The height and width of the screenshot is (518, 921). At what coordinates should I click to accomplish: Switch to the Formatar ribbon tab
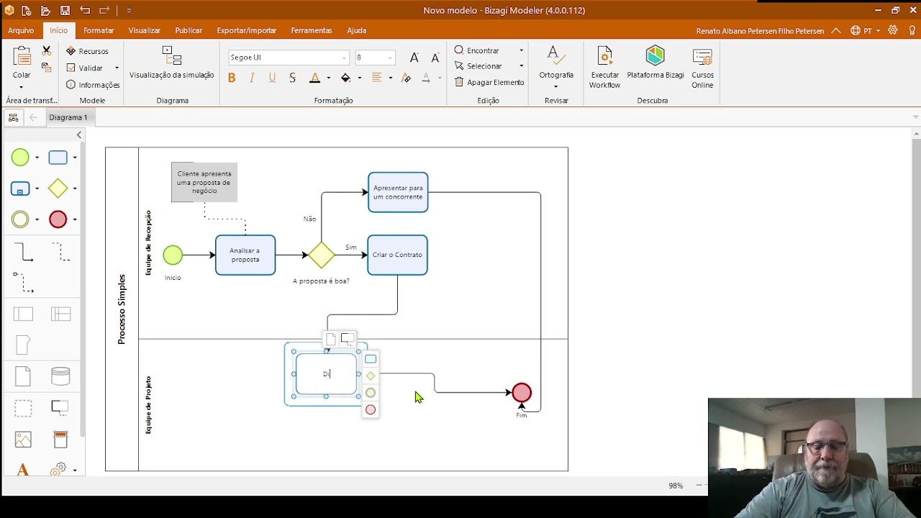pos(99,30)
